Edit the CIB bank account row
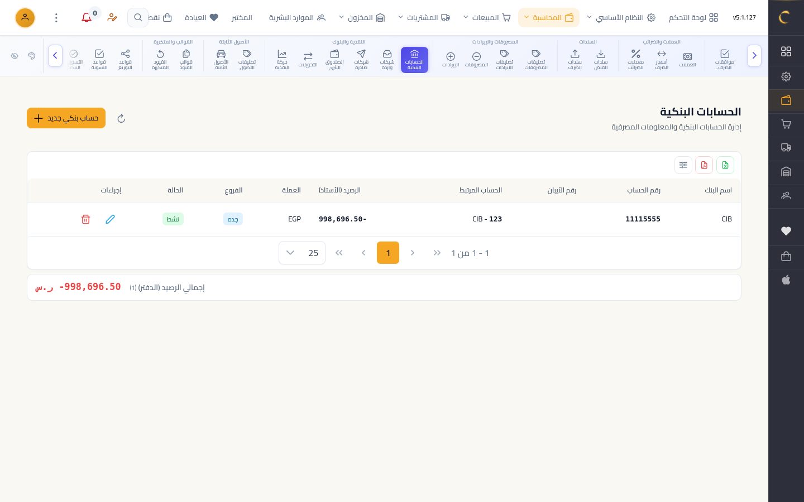This screenshot has height=502, width=804. tap(110, 219)
